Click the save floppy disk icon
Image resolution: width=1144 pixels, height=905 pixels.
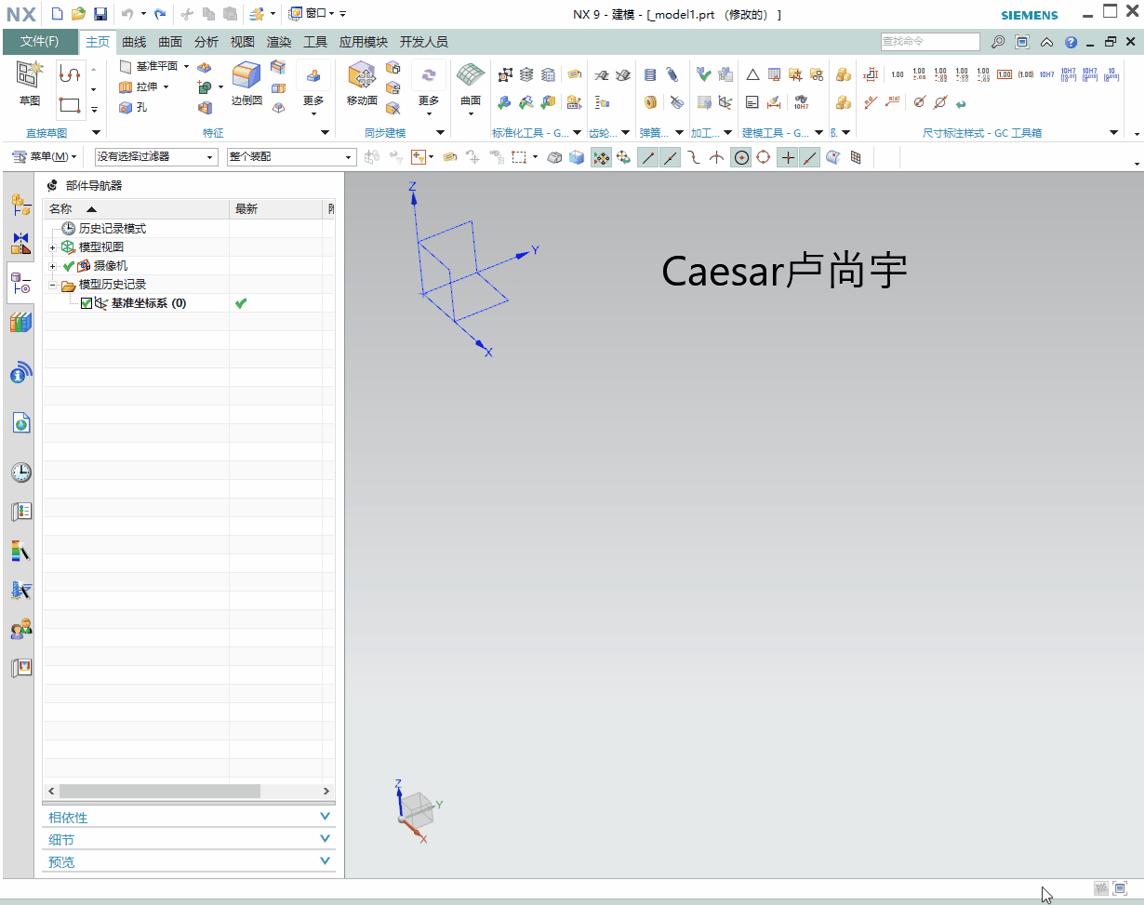coord(100,14)
